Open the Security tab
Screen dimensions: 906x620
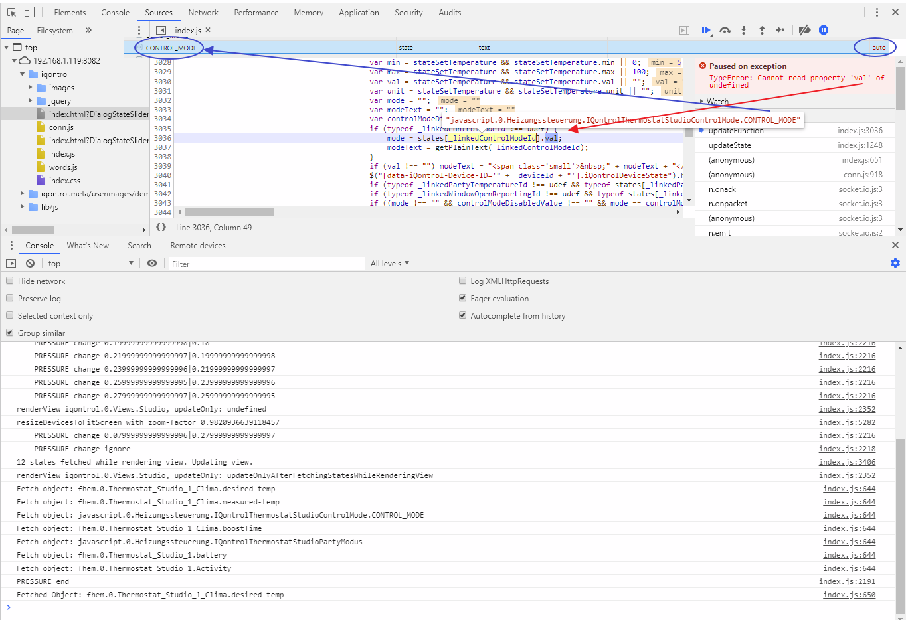[408, 12]
